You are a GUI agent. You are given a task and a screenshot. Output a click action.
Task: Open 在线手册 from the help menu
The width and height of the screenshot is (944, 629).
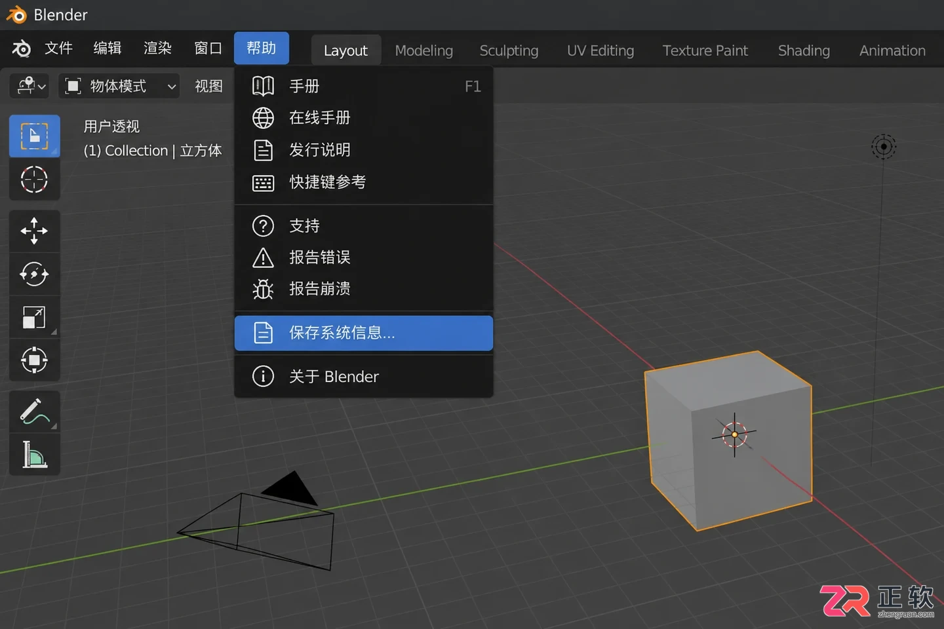[x=364, y=118]
